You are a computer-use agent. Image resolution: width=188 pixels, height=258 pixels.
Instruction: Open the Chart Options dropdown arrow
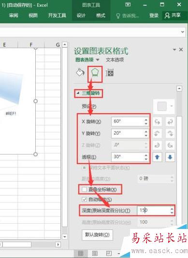pyautogui.click(x=98, y=60)
